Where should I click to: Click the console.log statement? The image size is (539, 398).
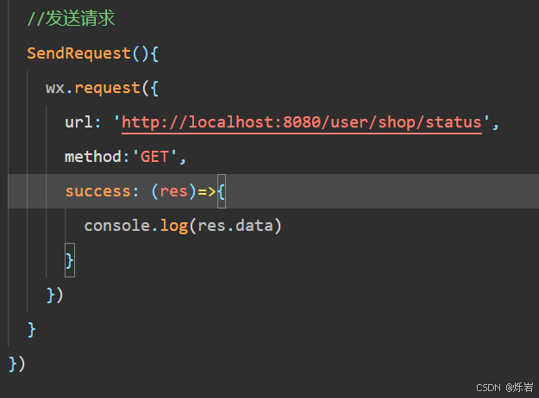[x=183, y=226]
